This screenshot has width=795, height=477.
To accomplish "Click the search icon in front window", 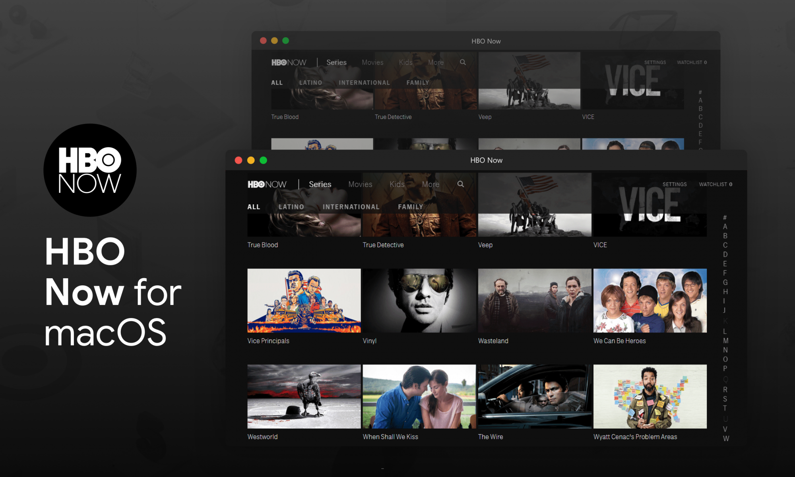I will click(x=460, y=184).
